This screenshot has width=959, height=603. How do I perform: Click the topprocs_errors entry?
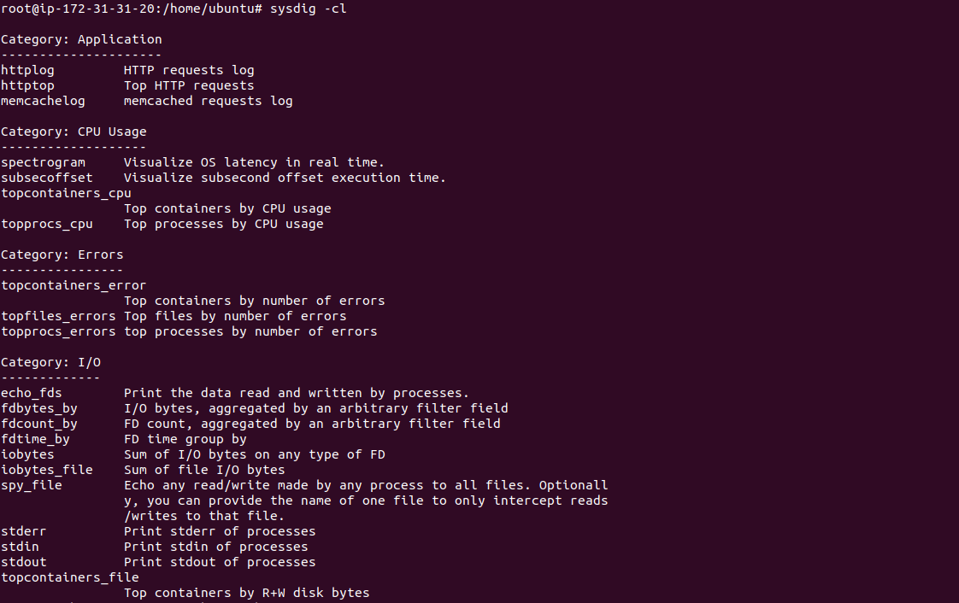tap(58, 331)
